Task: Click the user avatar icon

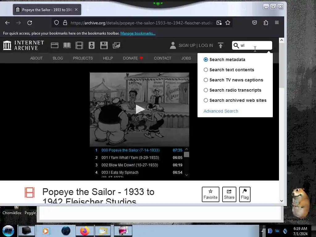Action: [x=173, y=45]
